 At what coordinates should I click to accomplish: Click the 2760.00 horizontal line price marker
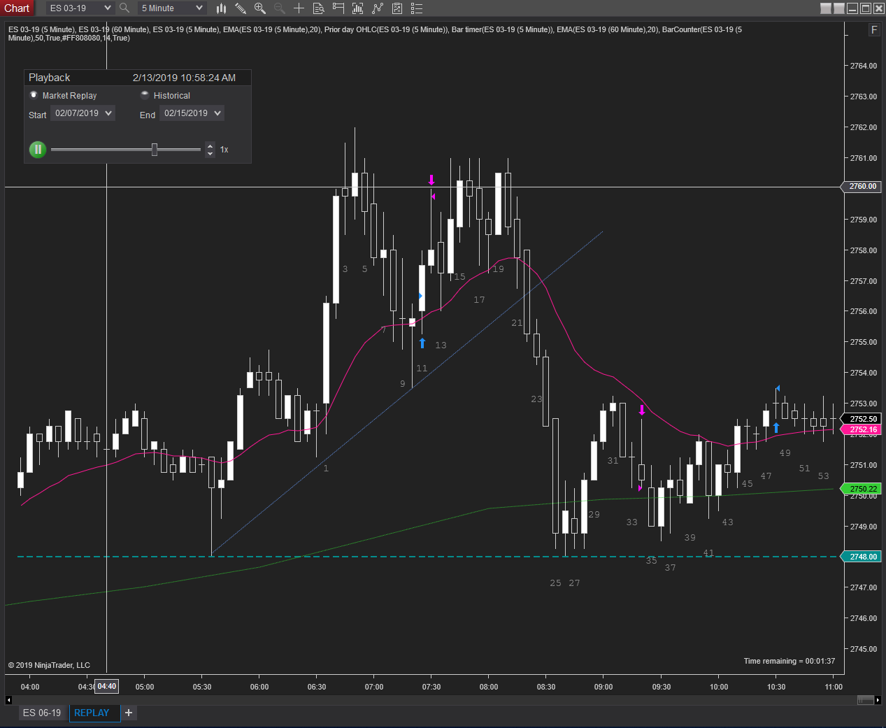[861, 187]
